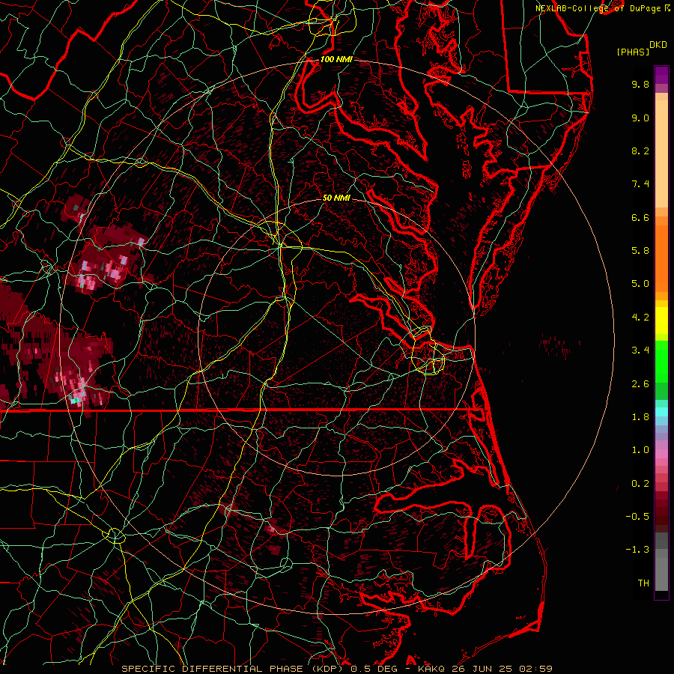674x674 pixels.
Task: Click the 4.2 scale value label
Action: [x=640, y=318]
